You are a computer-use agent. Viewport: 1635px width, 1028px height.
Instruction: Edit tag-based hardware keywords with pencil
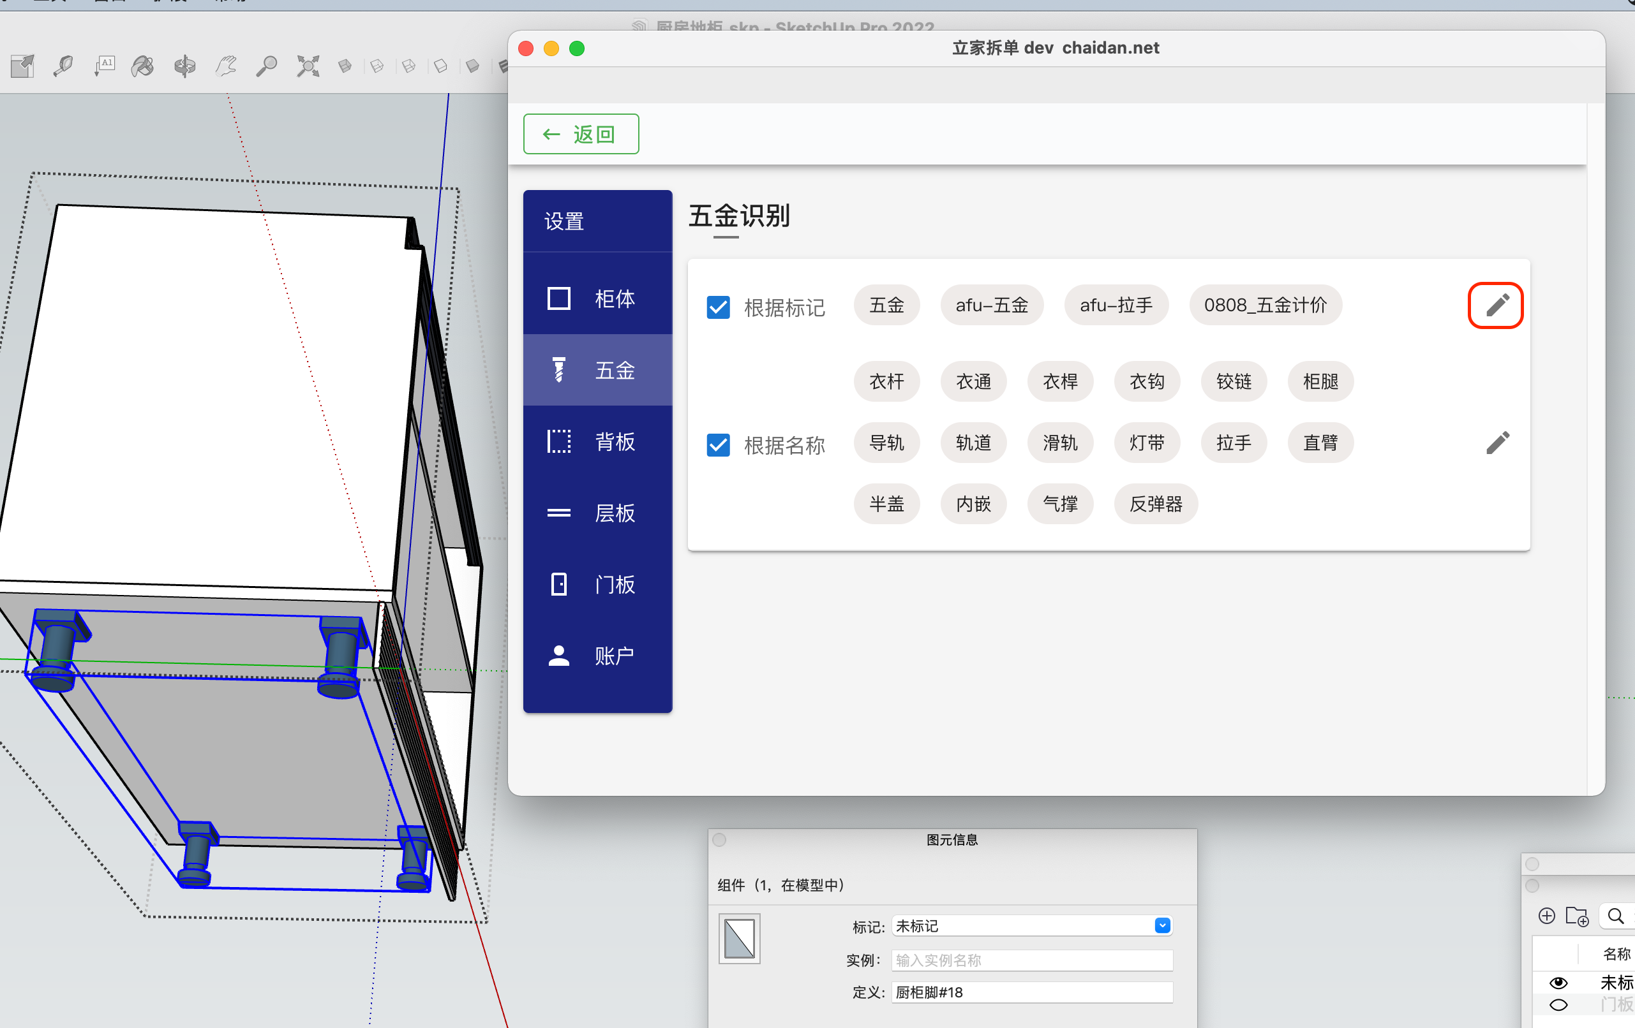[x=1497, y=305]
